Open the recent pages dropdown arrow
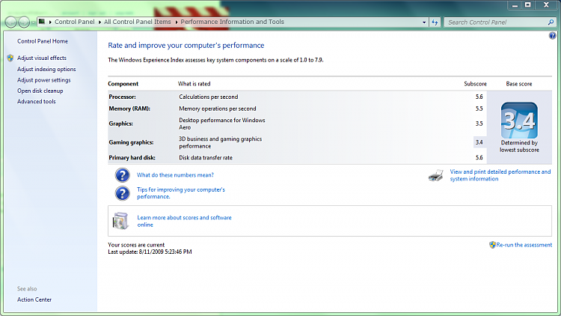Image resolution: width=561 pixels, height=316 pixels. (33, 22)
